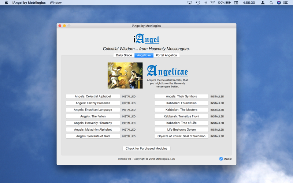Open the Kabbalah: Tree of Life module
293x183 pixels.
tap(181, 123)
